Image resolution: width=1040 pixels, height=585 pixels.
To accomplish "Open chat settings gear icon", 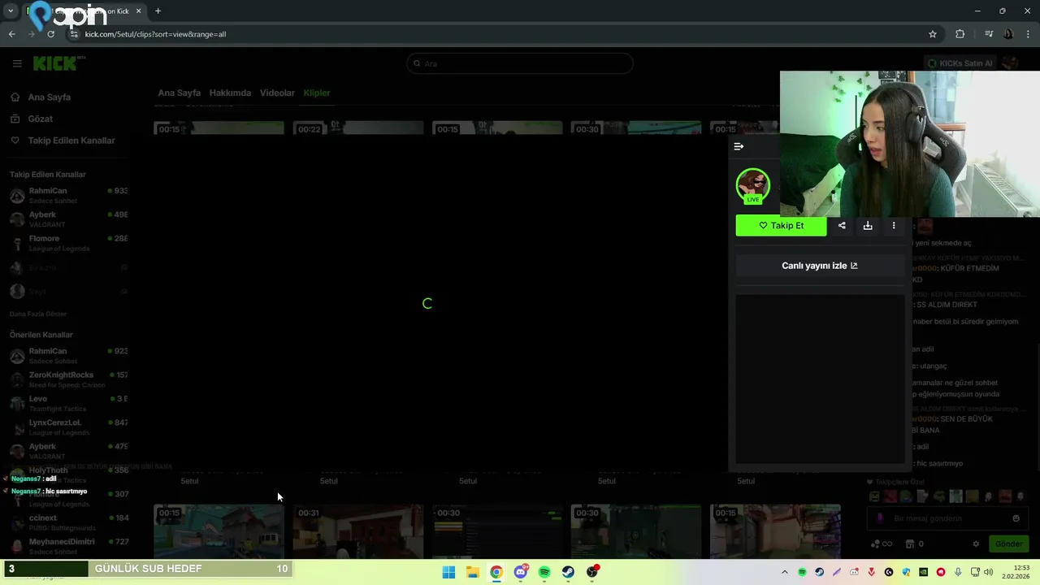I will 976,544.
